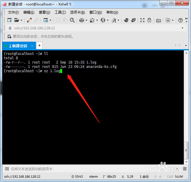Click the keyboard key mapping icon
This screenshot has height=182, width=191.
point(158,20)
